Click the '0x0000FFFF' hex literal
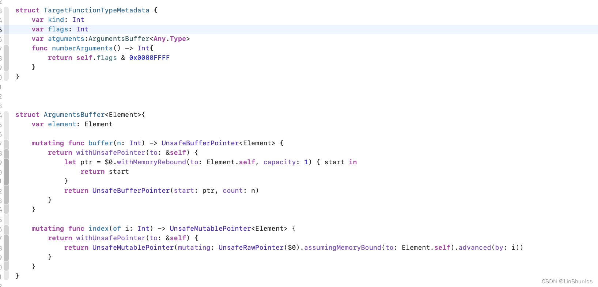Screen dimensions: 598x287 click(149, 58)
